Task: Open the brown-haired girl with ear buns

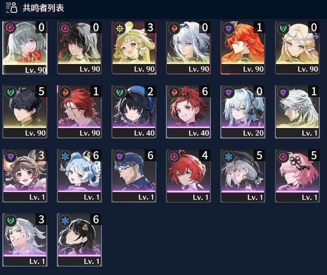Action: point(25,176)
